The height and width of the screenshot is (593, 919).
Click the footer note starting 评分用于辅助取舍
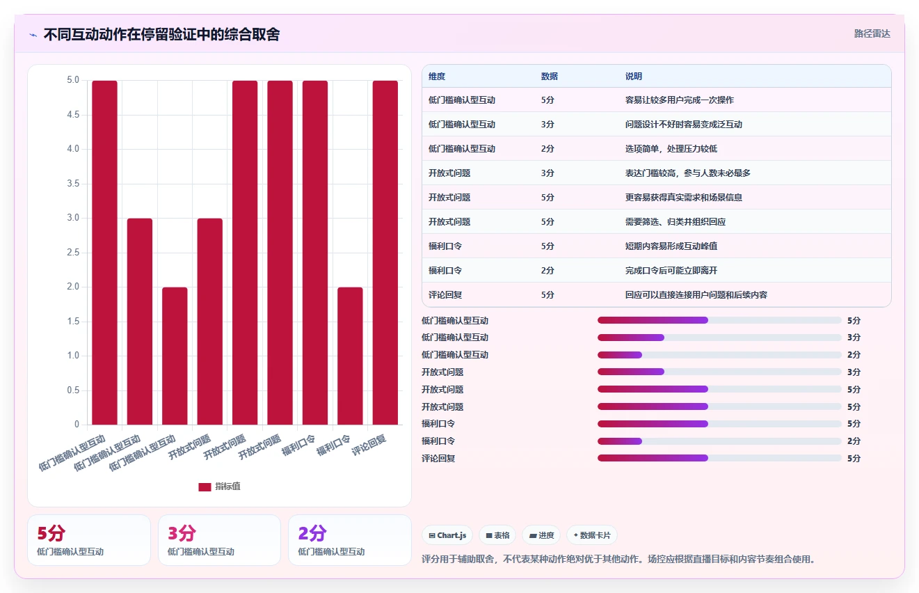coord(618,559)
